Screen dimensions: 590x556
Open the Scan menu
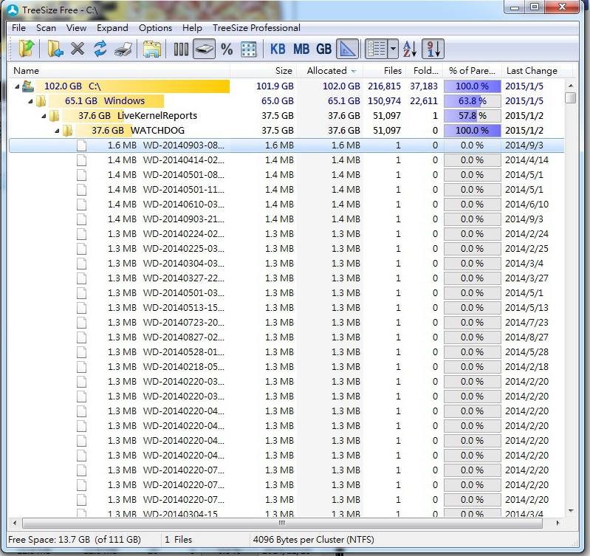46,28
